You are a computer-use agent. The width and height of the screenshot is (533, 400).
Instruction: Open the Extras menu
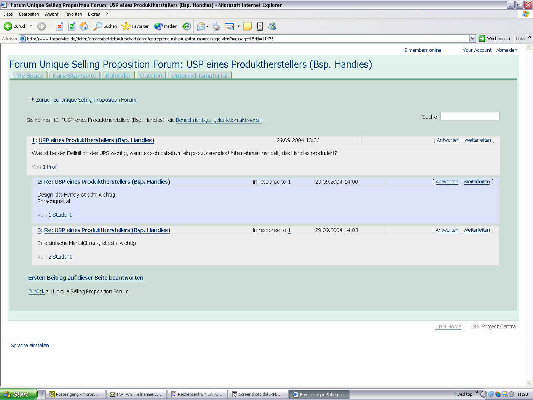tap(94, 14)
